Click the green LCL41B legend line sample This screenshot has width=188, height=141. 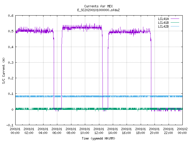click(175, 23)
